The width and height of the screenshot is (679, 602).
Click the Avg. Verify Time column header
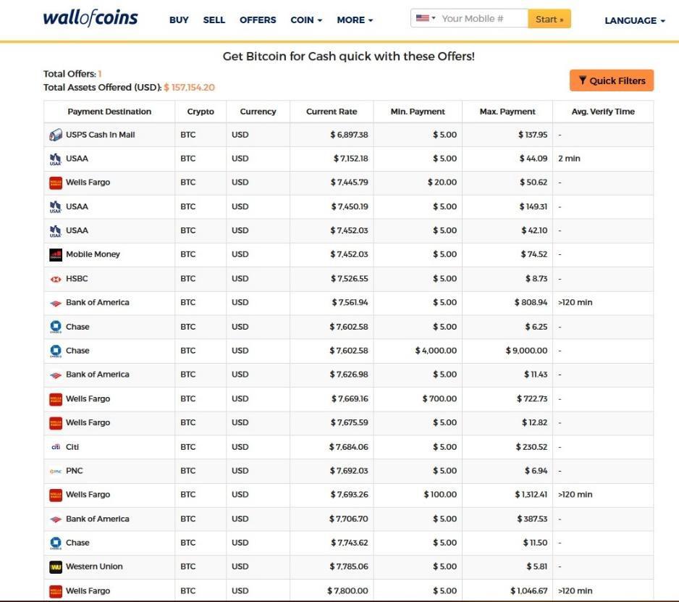pyautogui.click(x=603, y=112)
